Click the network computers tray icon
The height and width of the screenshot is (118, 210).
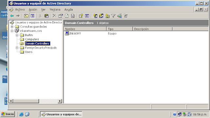179,114
